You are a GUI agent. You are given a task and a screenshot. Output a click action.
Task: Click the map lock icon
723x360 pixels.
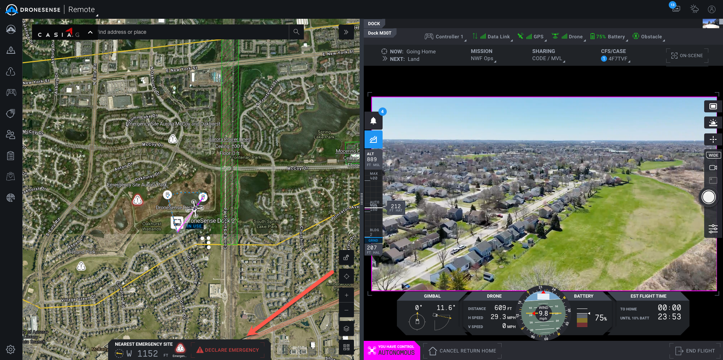(346, 258)
